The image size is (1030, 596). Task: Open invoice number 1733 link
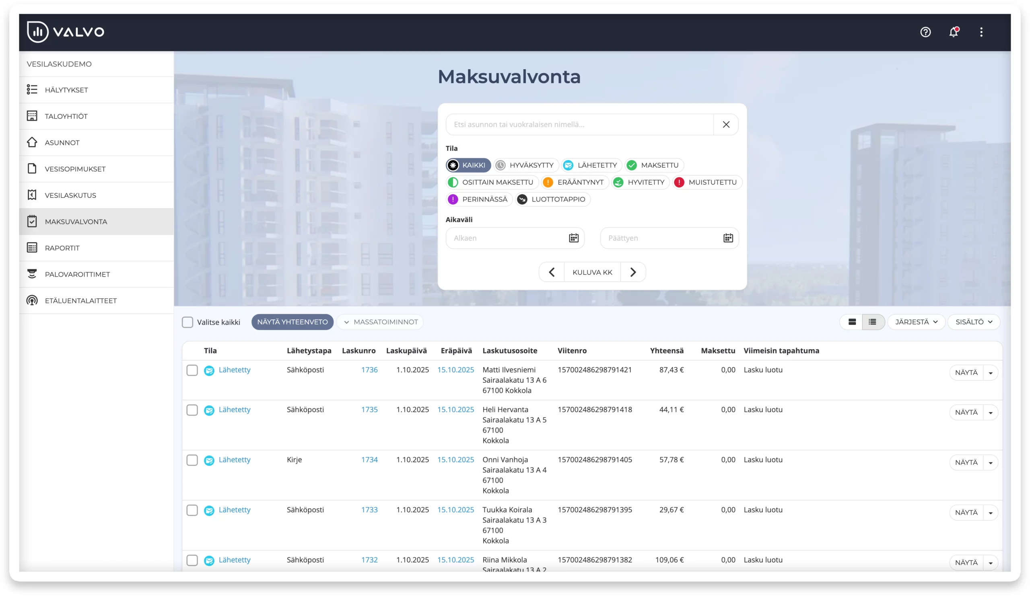point(369,510)
